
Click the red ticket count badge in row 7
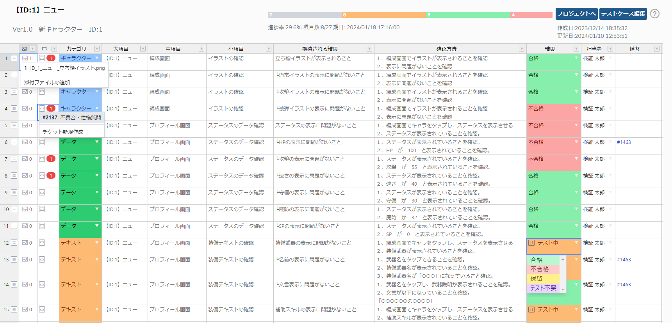pyautogui.click(x=51, y=159)
